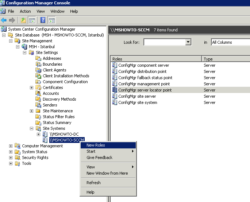
Task: Select ConfigMgr site system row
Action: click(181, 102)
